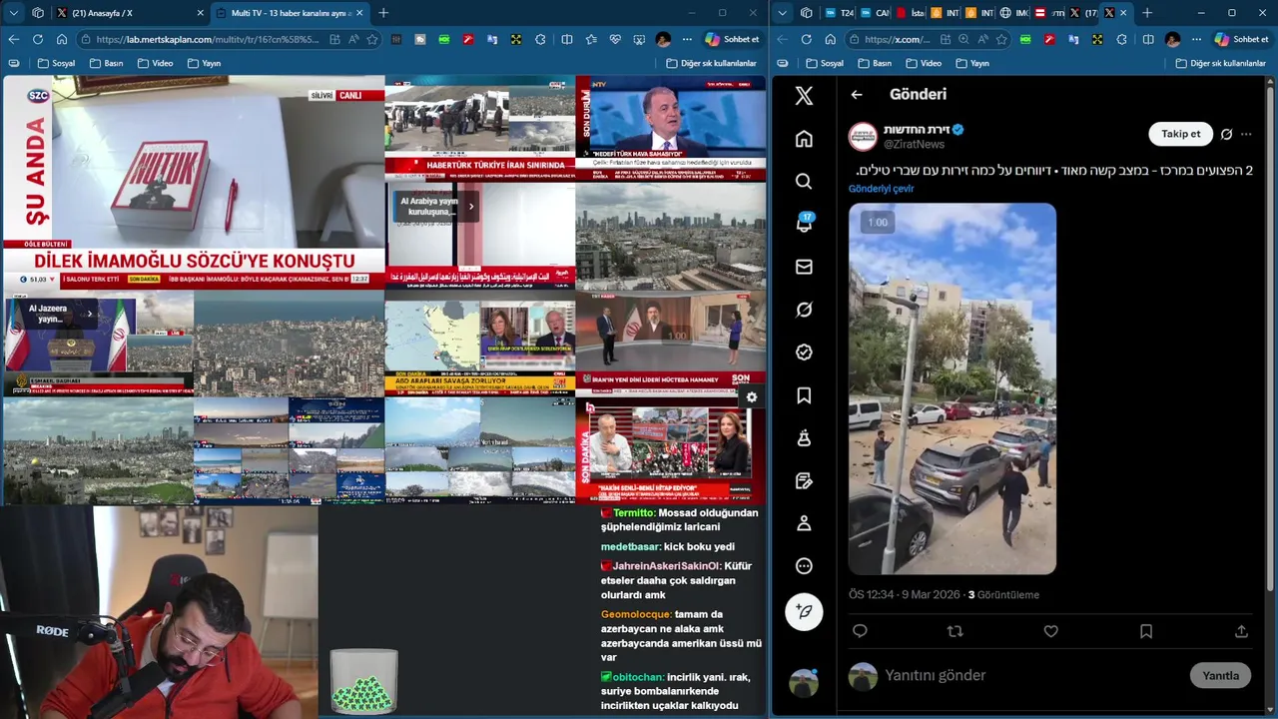Click the white compose post button
Screen dimensions: 1278x719
(x=804, y=611)
